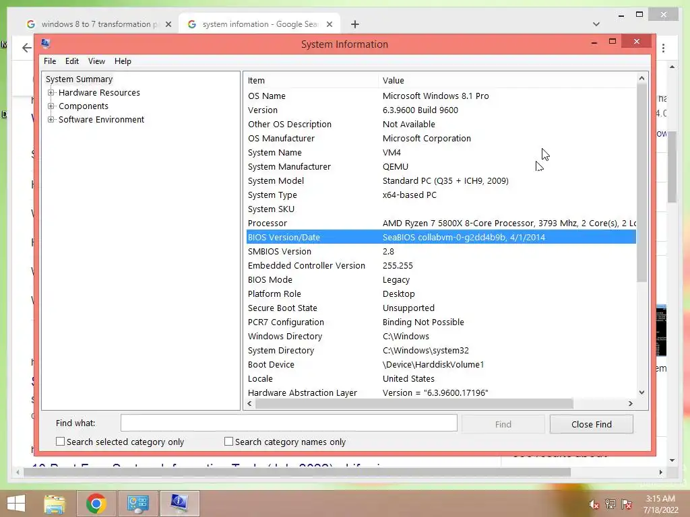Select the Processor row
Image resolution: width=690 pixels, height=517 pixels.
(x=441, y=223)
